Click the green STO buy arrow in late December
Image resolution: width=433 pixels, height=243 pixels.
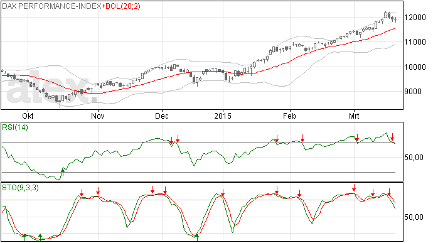tap(197, 237)
